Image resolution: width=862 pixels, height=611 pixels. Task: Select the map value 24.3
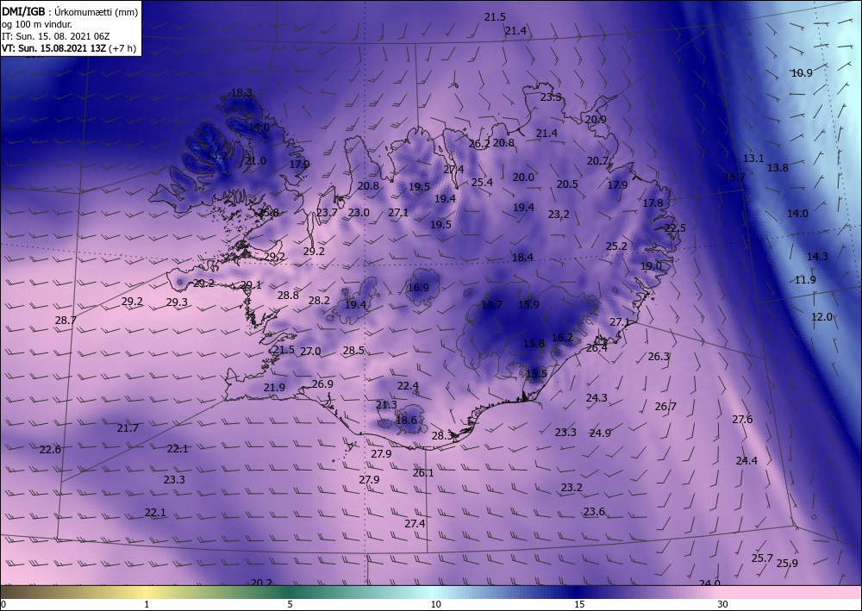pyautogui.click(x=597, y=397)
